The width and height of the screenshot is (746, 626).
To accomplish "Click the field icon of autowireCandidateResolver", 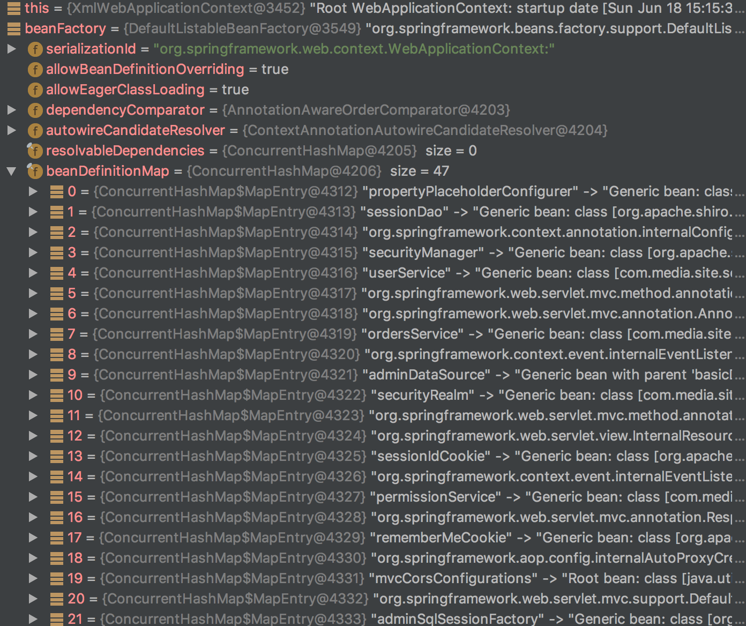I will [x=35, y=131].
